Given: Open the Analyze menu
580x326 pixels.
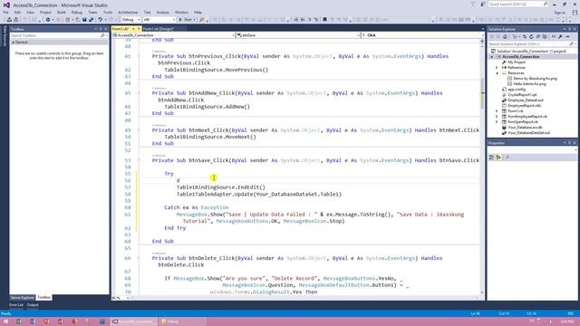Looking at the screenshot, I should (x=162, y=12).
